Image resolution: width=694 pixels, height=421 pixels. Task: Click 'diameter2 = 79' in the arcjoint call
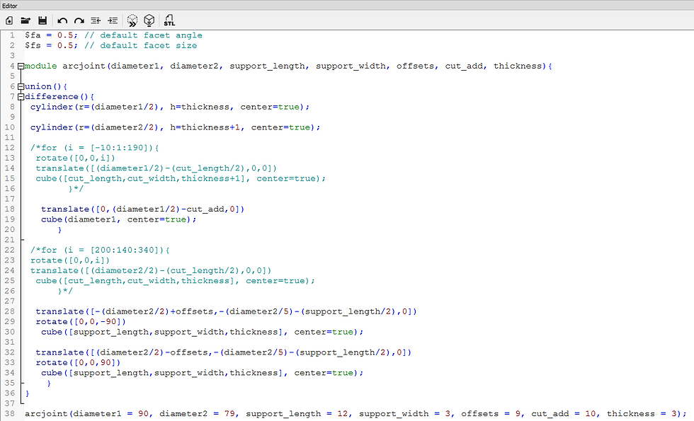[197, 414]
